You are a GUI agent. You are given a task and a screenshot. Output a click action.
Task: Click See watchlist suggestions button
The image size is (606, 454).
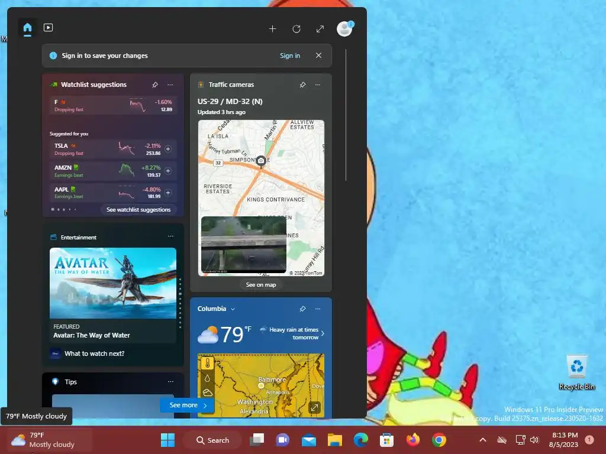138,210
